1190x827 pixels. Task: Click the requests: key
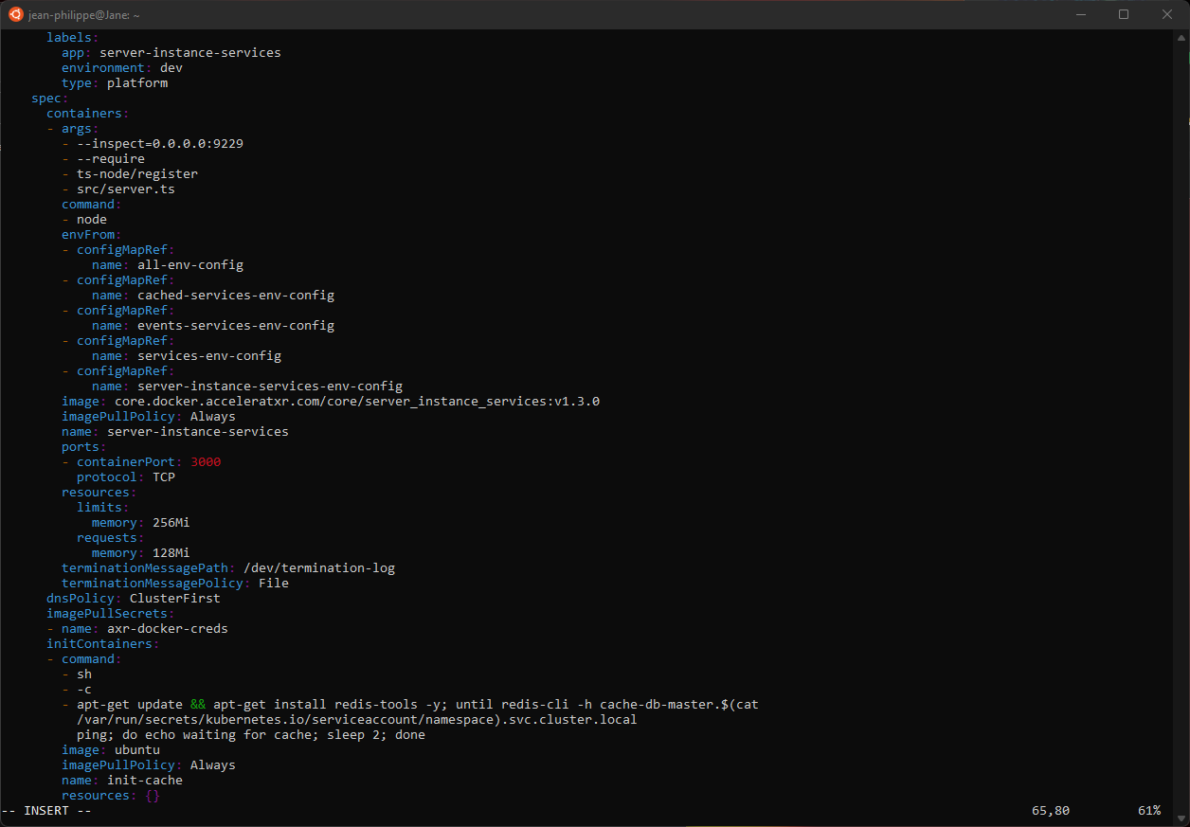point(111,538)
